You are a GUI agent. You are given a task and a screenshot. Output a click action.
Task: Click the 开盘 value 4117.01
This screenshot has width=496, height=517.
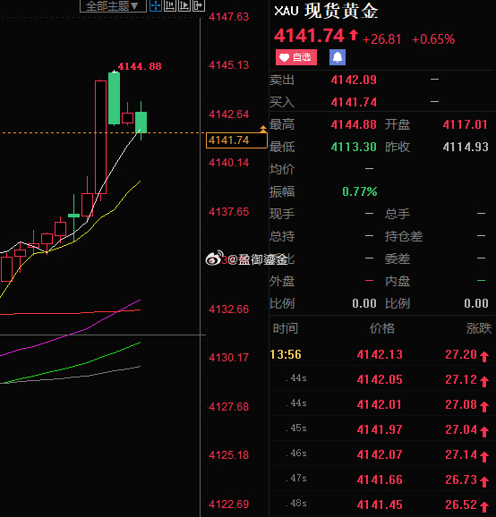coord(465,124)
